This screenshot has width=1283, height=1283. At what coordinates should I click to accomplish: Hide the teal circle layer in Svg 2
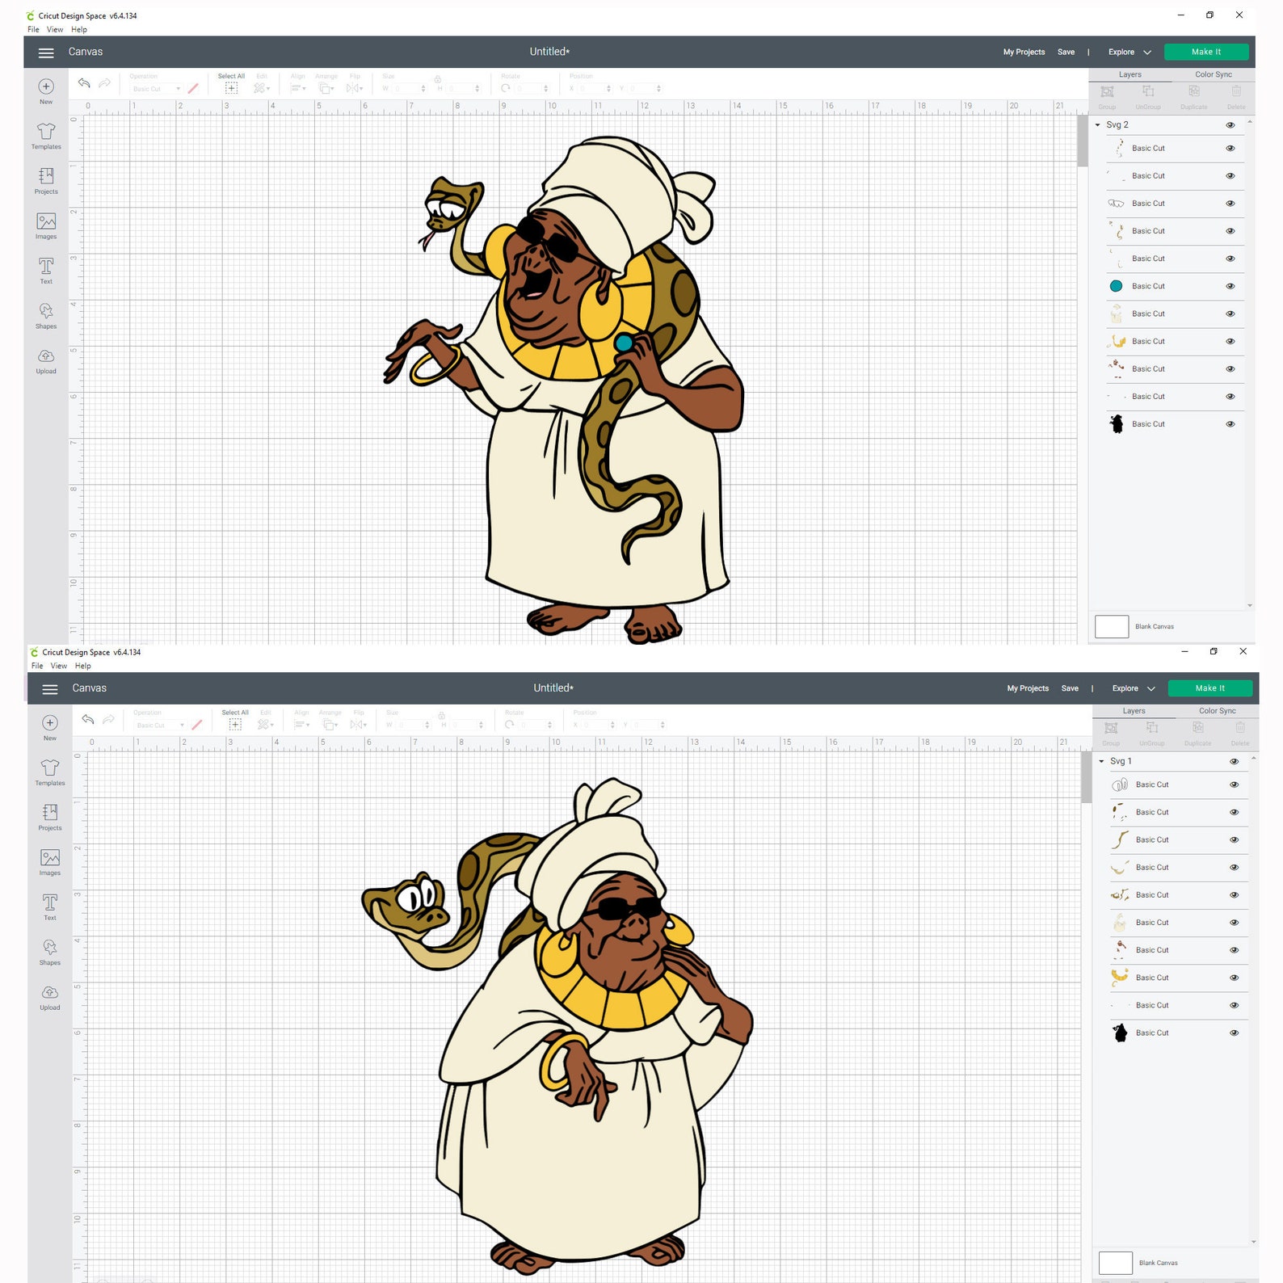(x=1230, y=286)
